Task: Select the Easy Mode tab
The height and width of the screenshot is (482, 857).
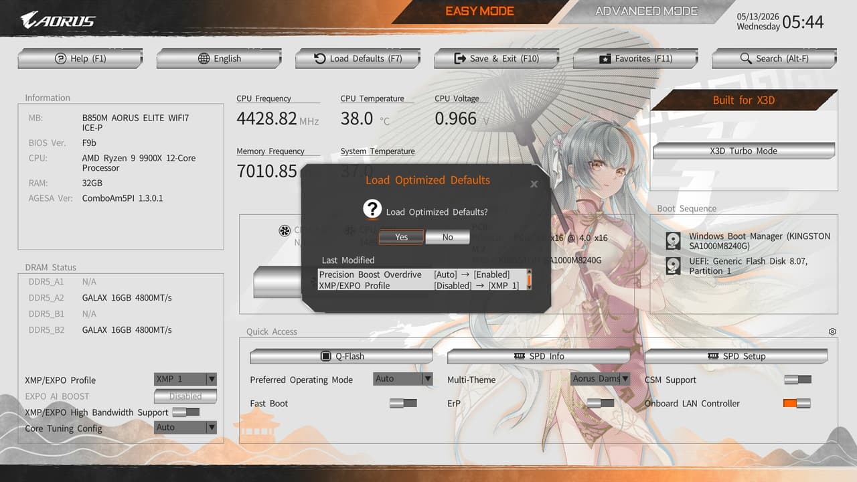Action: 480,11
